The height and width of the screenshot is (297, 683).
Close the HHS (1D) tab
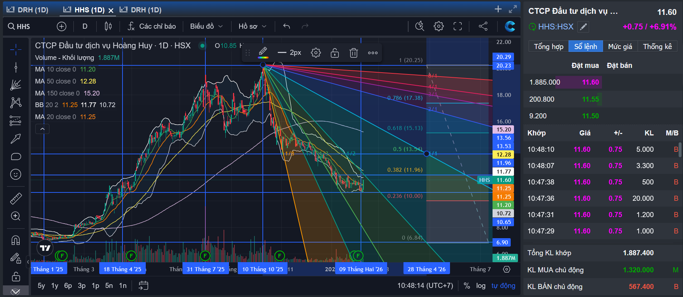coord(111,10)
